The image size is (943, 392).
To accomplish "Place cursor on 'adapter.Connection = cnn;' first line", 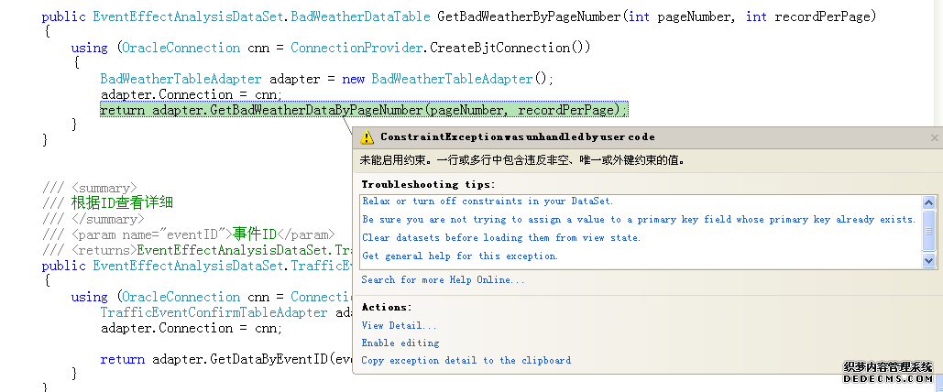I will [191, 94].
